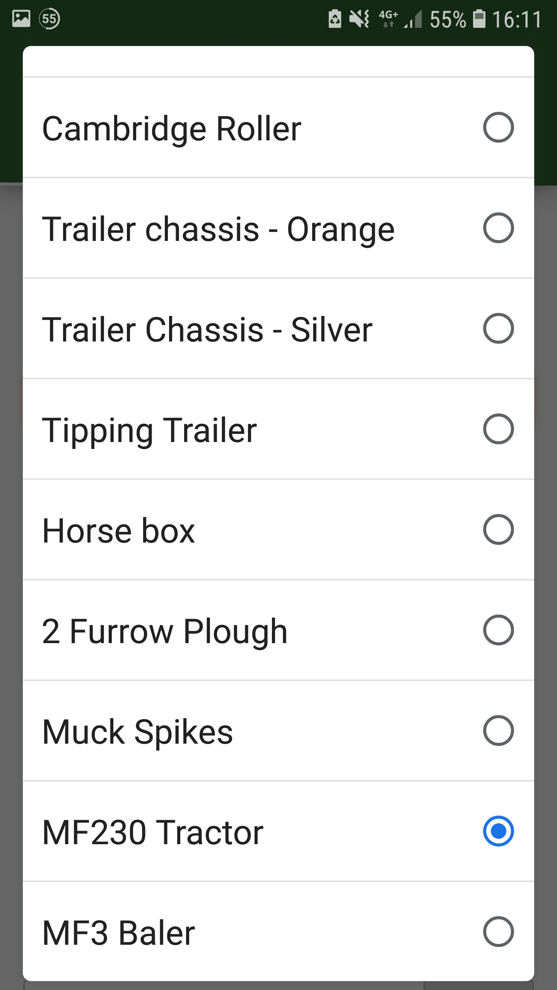The width and height of the screenshot is (557, 990).
Task: Tap the Muck Spikes list entry text
Action: tap(137, 732)
